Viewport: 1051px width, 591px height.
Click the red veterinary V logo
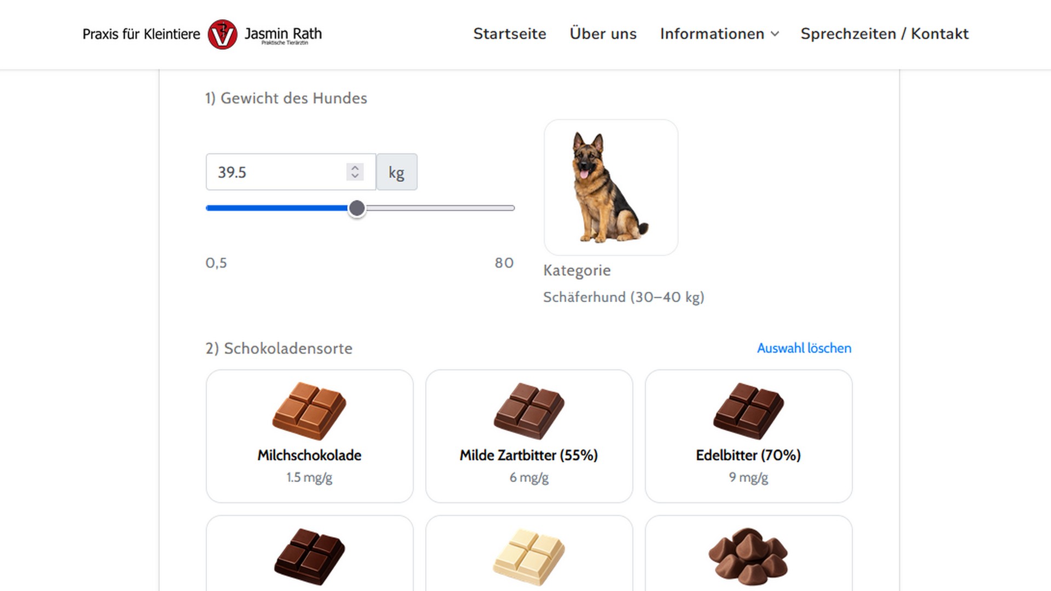pos(222,34)
